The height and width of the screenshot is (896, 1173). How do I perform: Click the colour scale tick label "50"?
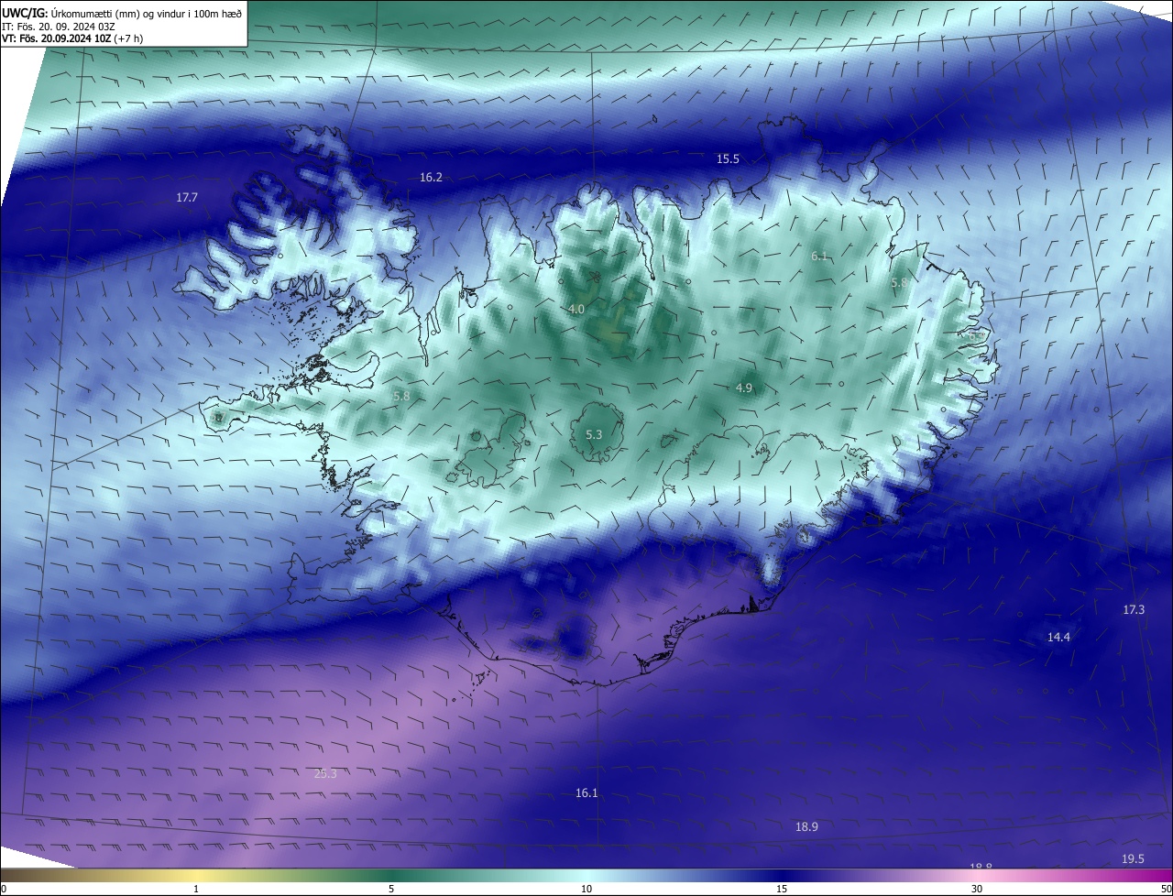tap(1166, 889)
